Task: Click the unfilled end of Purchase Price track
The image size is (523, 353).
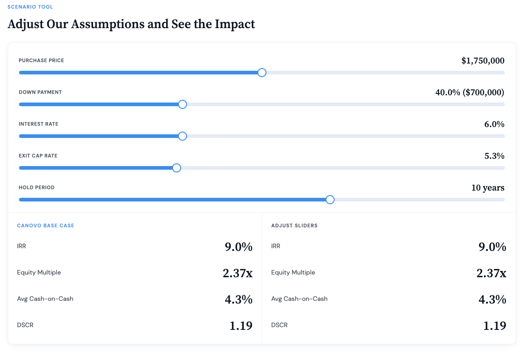Action: pos(499,73)
